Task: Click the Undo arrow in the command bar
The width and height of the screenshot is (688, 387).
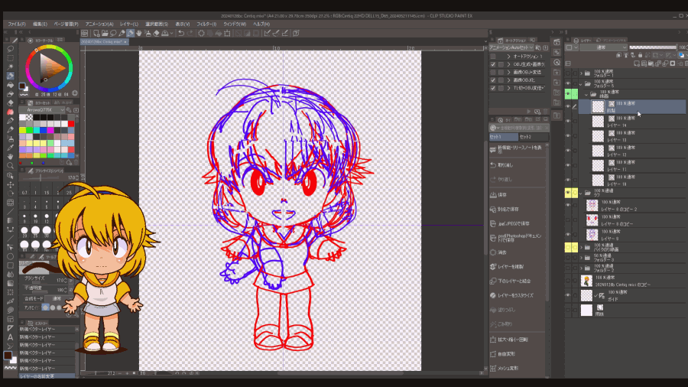Action: coord(180,34)
